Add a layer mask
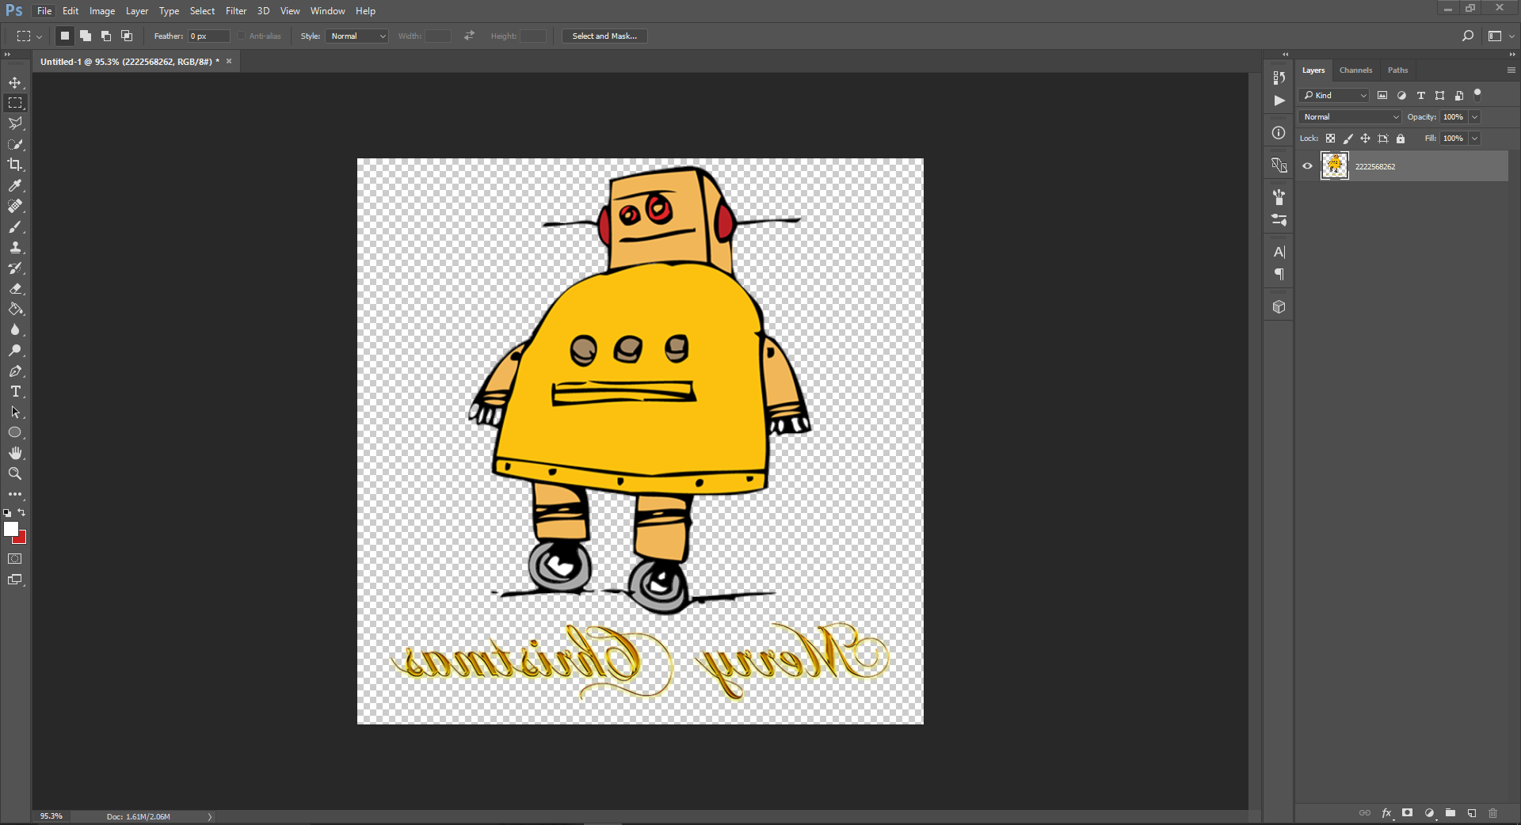Viewport: 1521px width, 825px height. point(1408,813)
